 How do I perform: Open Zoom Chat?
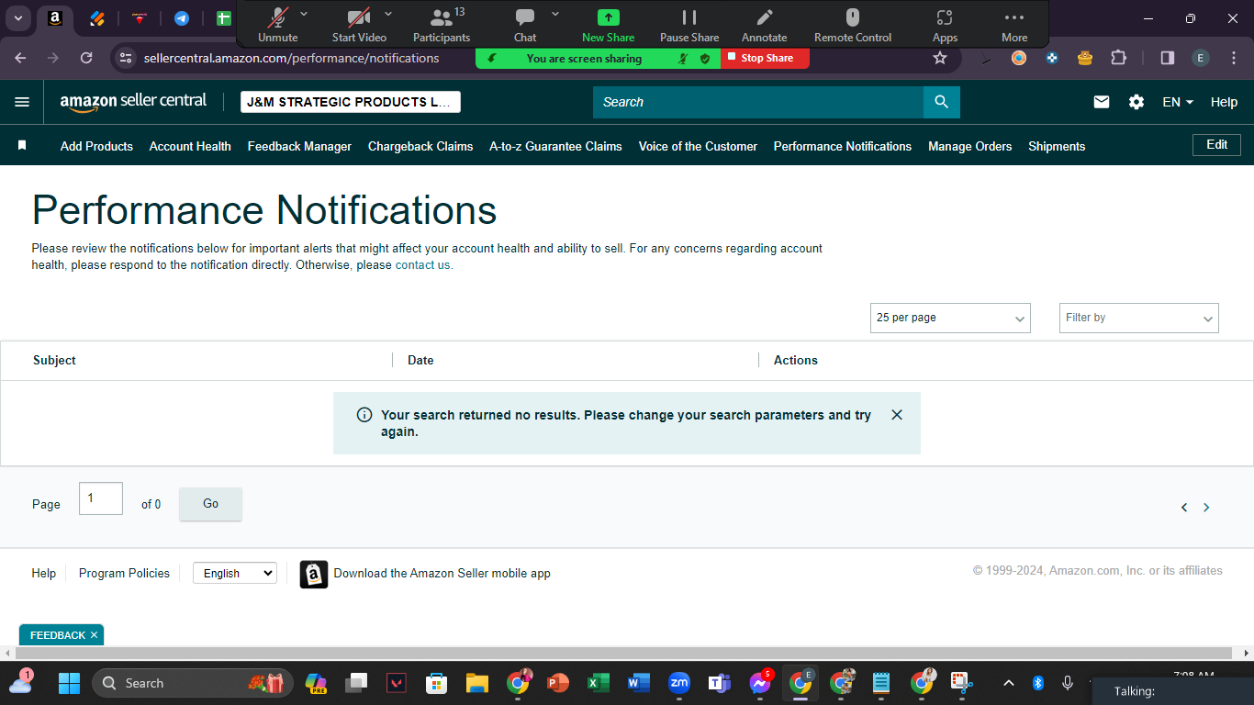[525, 25]
